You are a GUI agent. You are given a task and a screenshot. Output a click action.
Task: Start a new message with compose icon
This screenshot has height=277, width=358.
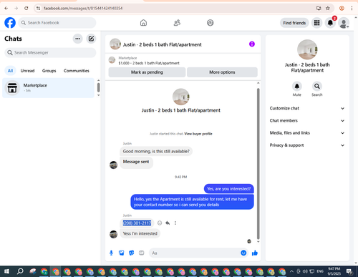pos(91,39)
